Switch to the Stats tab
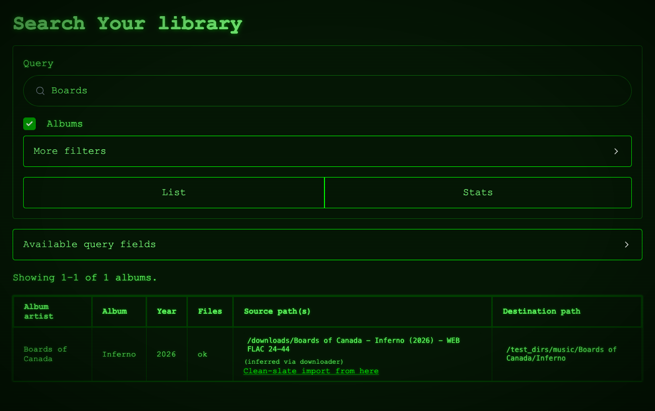This screenshot has height=411, width=655. click(478, 193)
